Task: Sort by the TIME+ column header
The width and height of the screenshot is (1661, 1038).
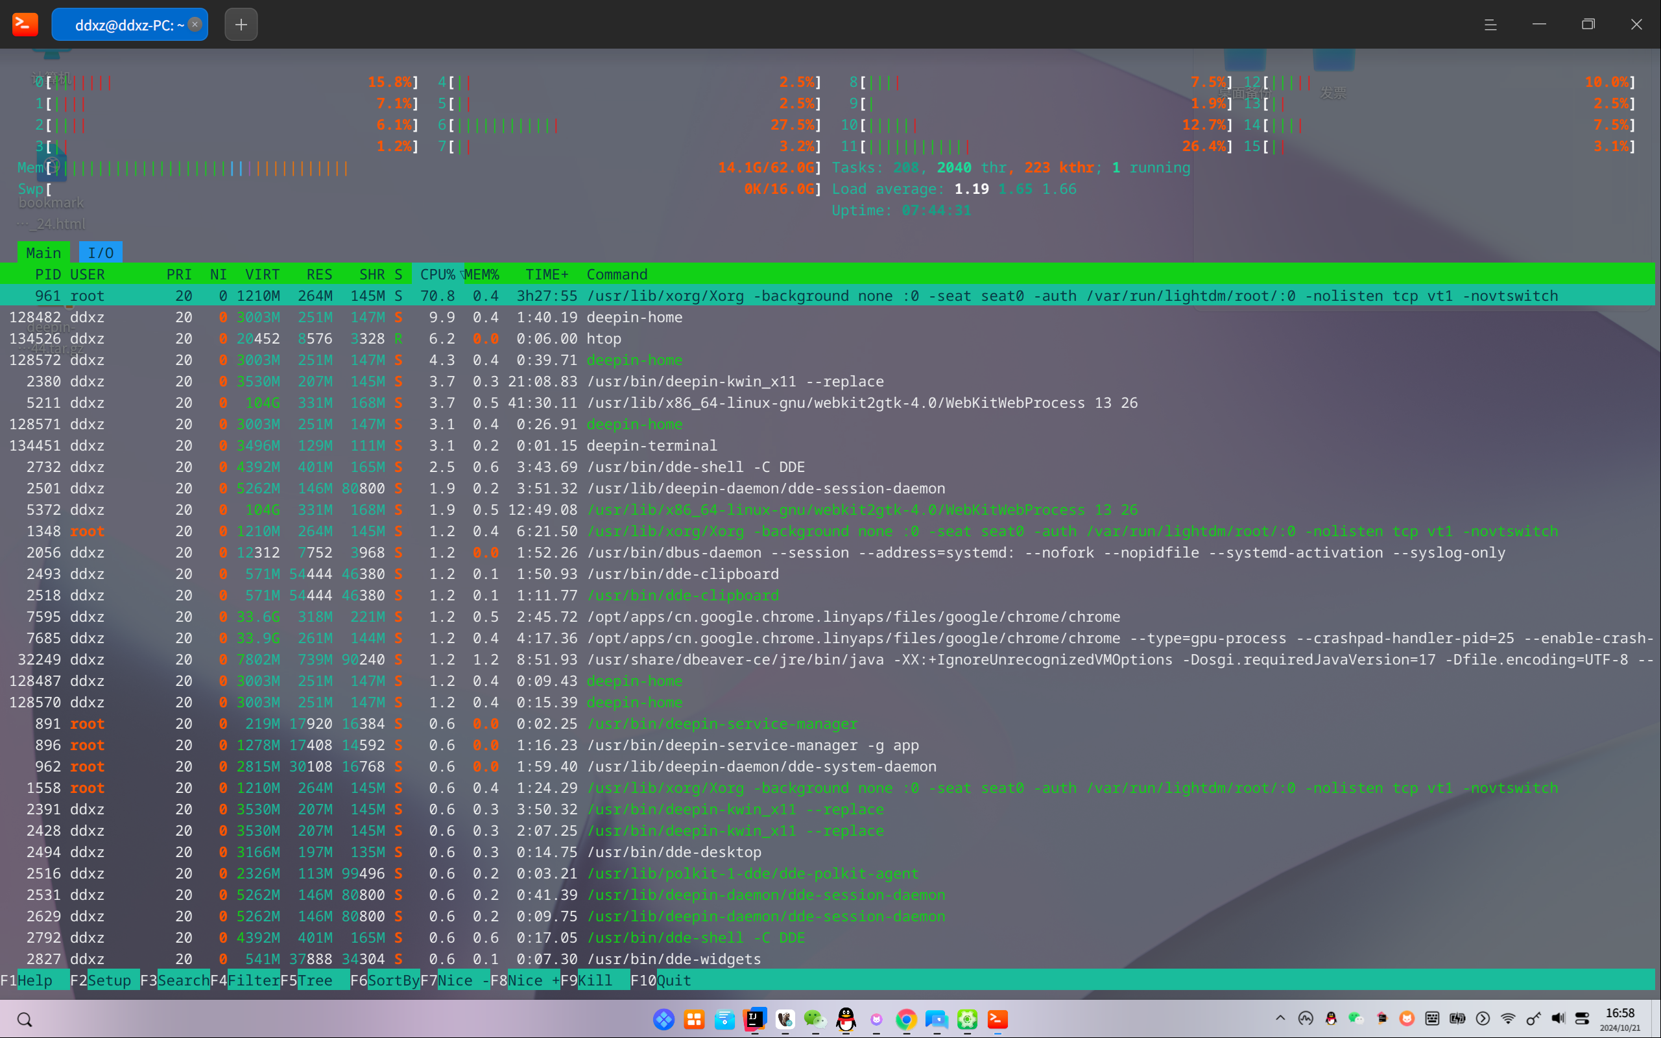Action: tap(547, 274)
